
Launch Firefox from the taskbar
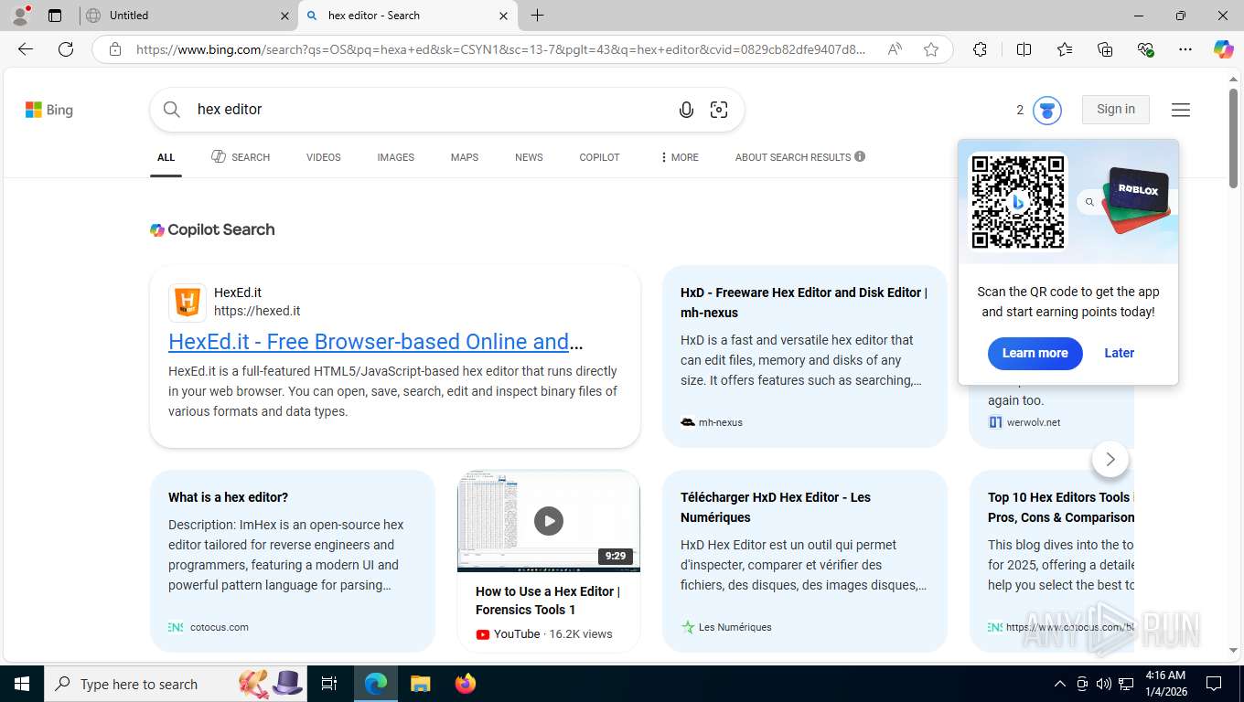[466, 684]
